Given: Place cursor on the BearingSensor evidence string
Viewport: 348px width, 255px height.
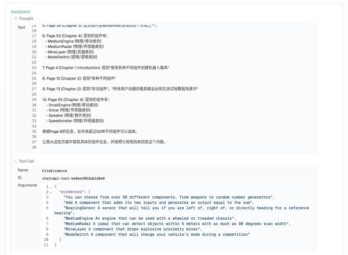Looking at the screenshot, I should (186, 208).
